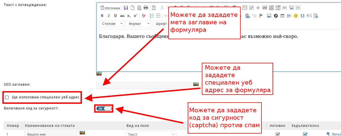Click the 'Вашето име:' field name input
Viewport: 341px width, 136px height.
(52, 134)
